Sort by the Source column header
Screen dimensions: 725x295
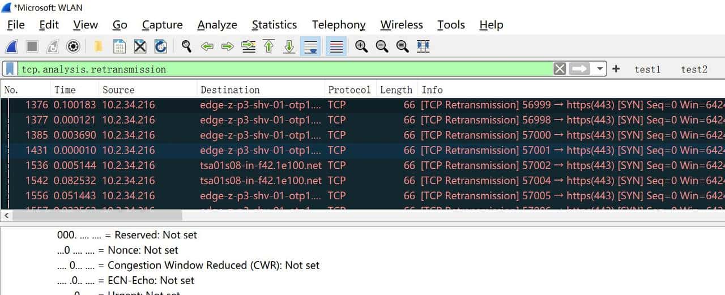pyautogui.click(x=148, y=89)
